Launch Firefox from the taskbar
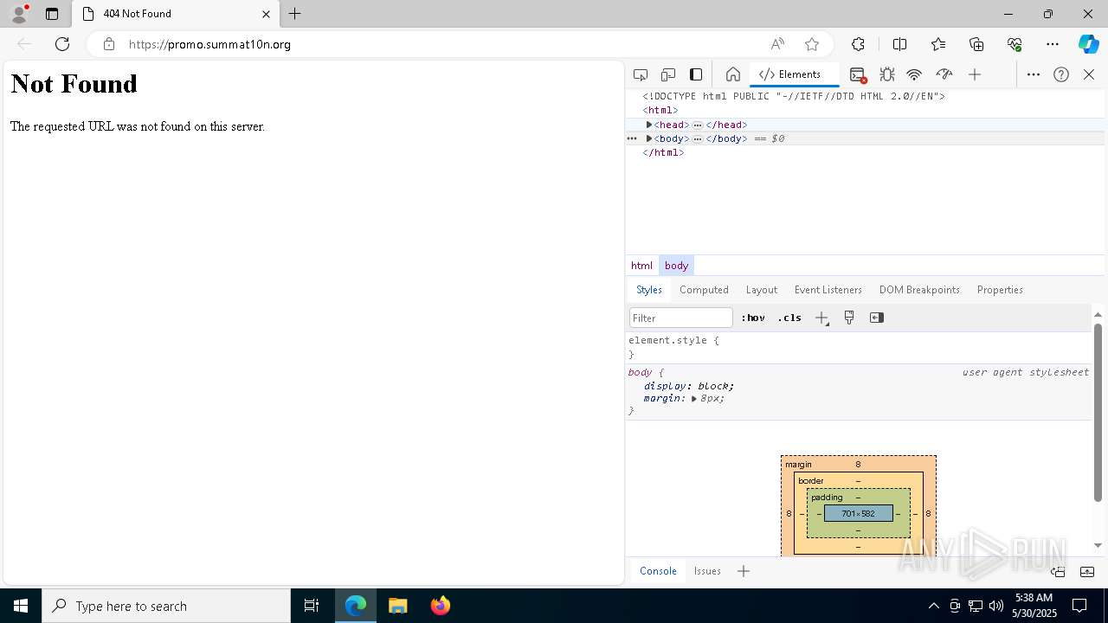Screen dimensions: 1108x623 [441, 606]
